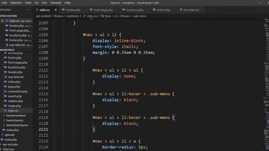
Task: Open the Selection menu
Action: (16, 3)
